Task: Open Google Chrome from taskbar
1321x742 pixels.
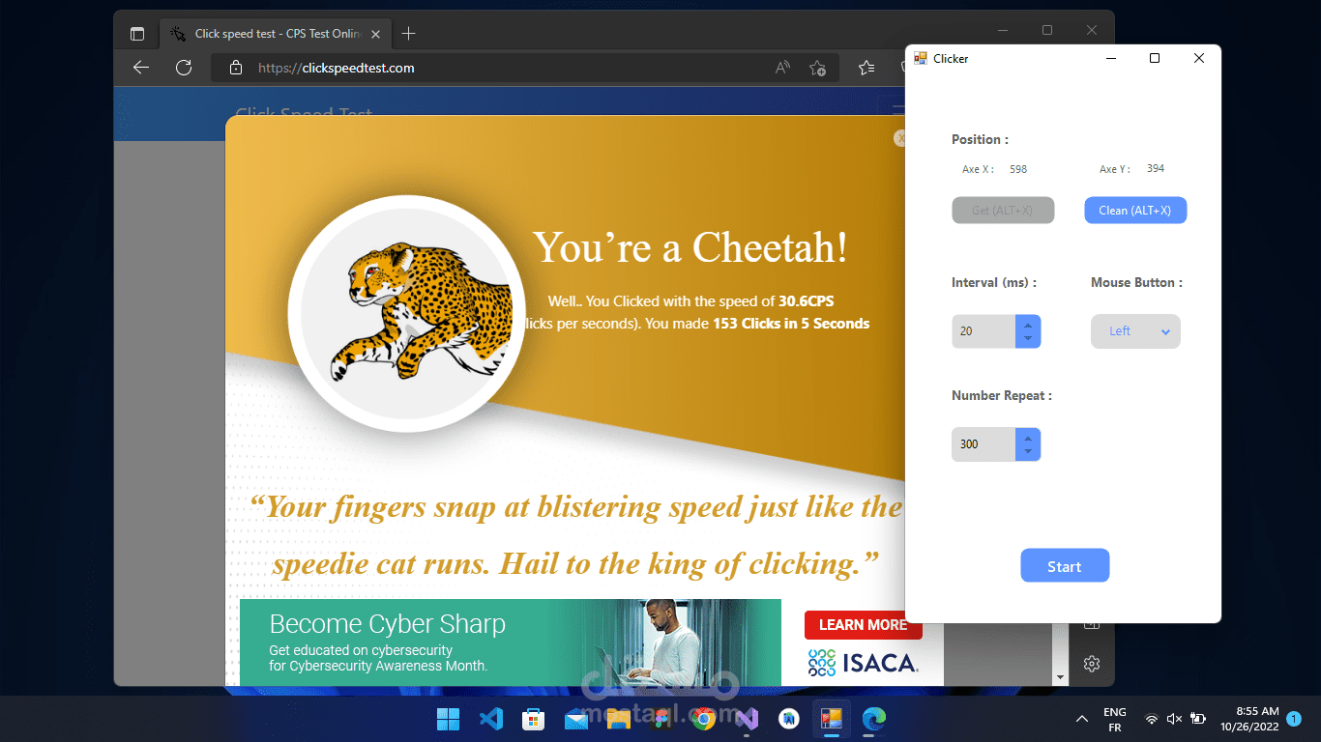Action: [704, 719]
